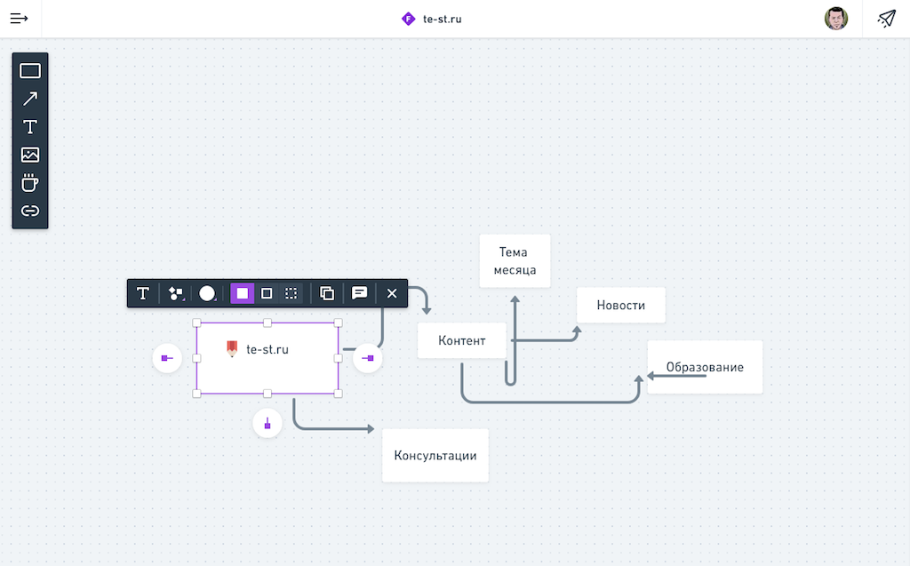Switch to dashed border shape style

(x=291, y=293)
